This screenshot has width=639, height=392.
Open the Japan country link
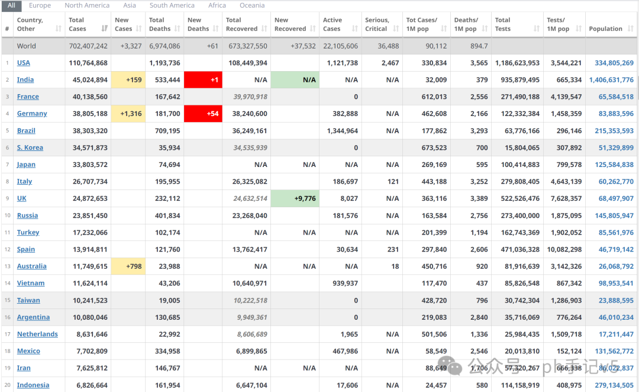[x=26, y=165]
